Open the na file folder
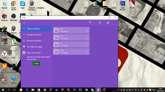This screenshot has width=165, height=92. click(x=71, y=37)
